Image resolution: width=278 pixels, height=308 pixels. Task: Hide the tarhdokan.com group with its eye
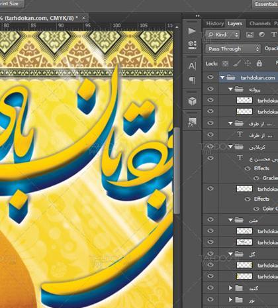210,77
